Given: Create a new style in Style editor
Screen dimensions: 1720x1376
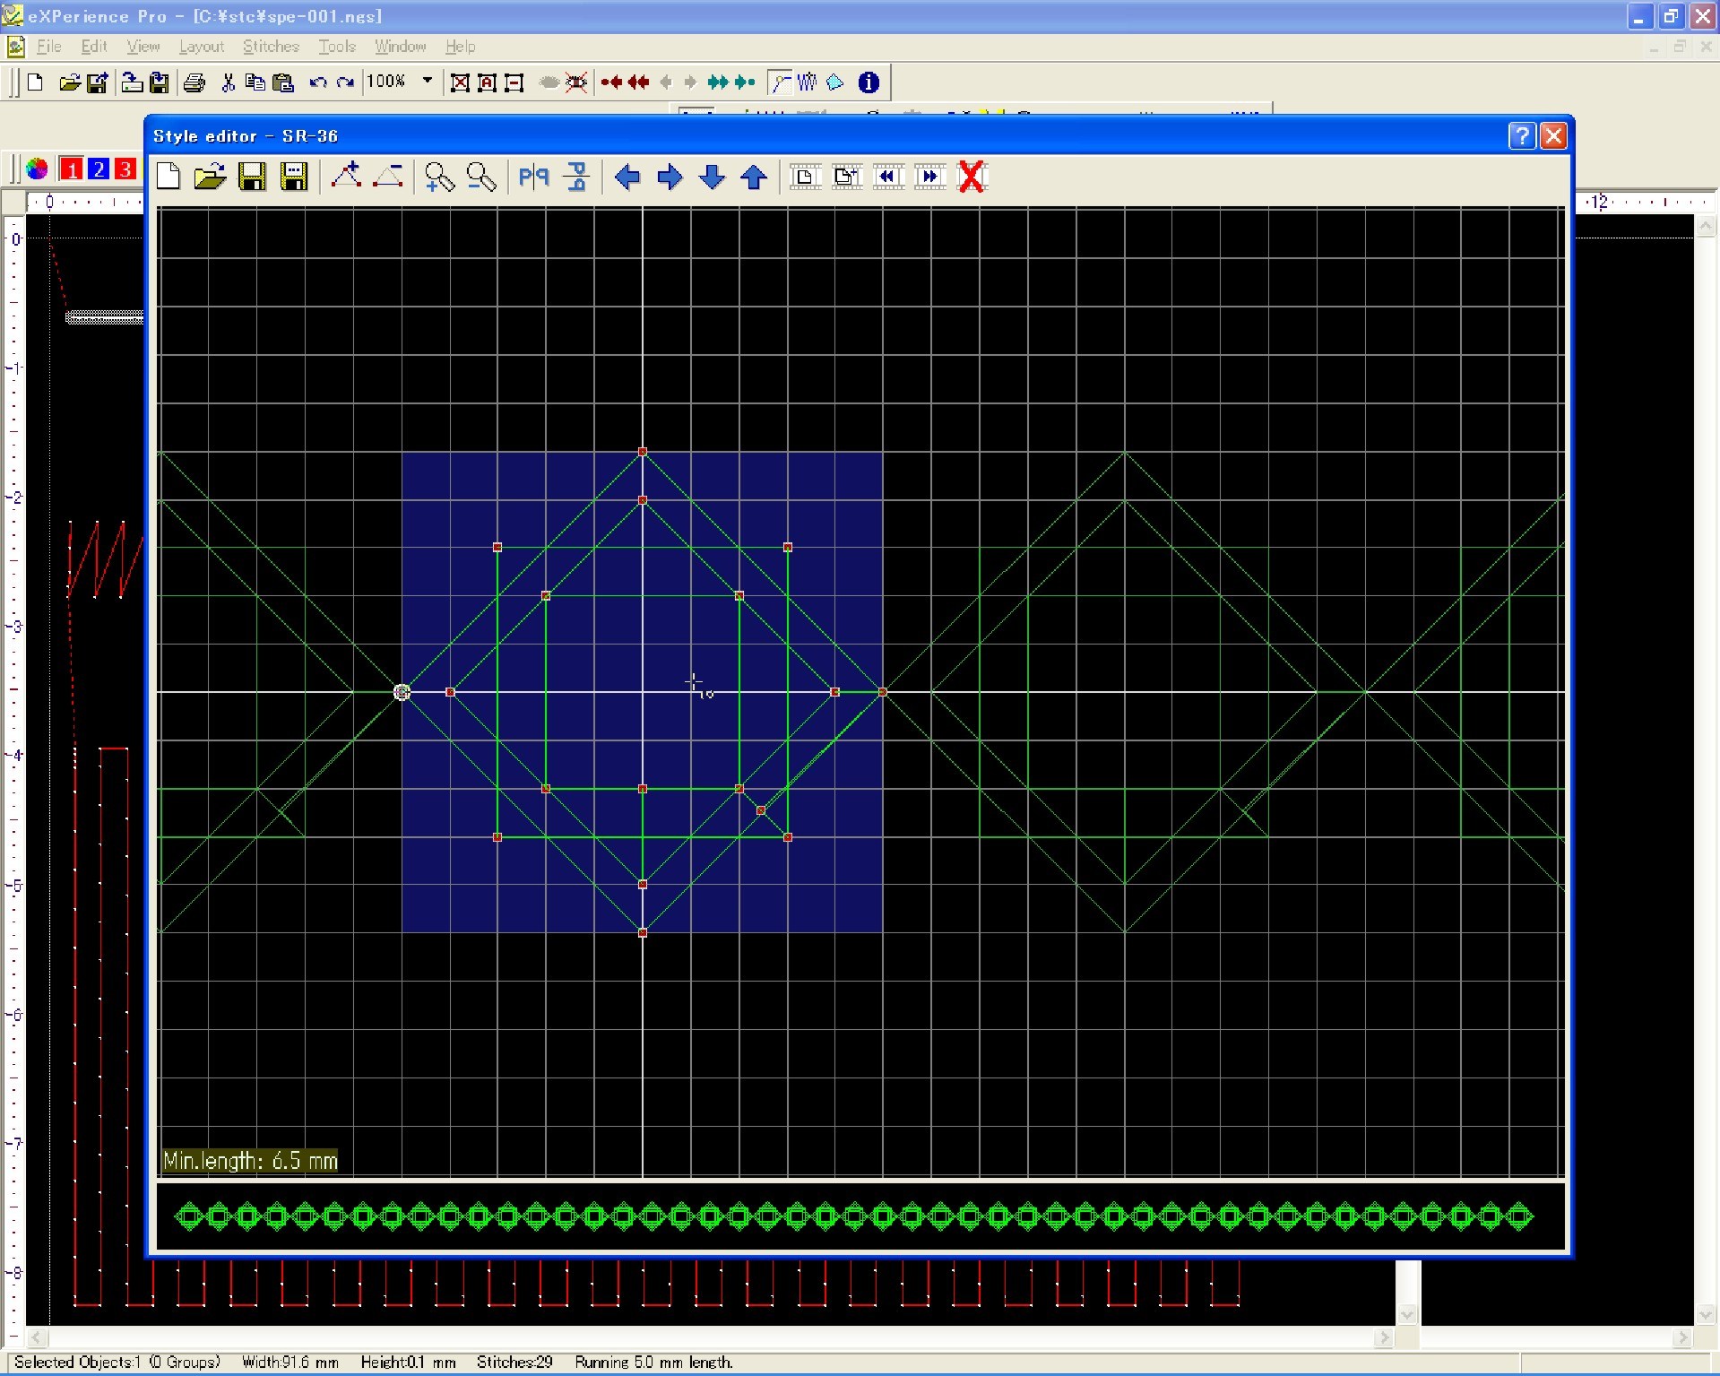Looking at the screenshot, I should tap(169, 177).
